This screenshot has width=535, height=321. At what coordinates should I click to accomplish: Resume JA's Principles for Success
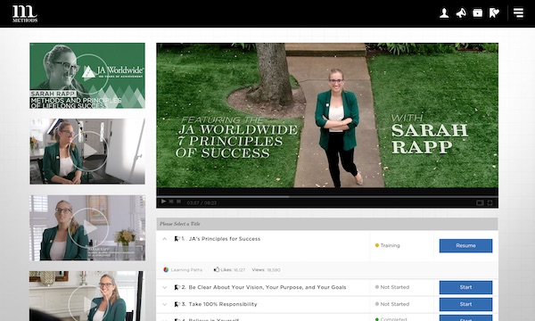coord(465,245)
